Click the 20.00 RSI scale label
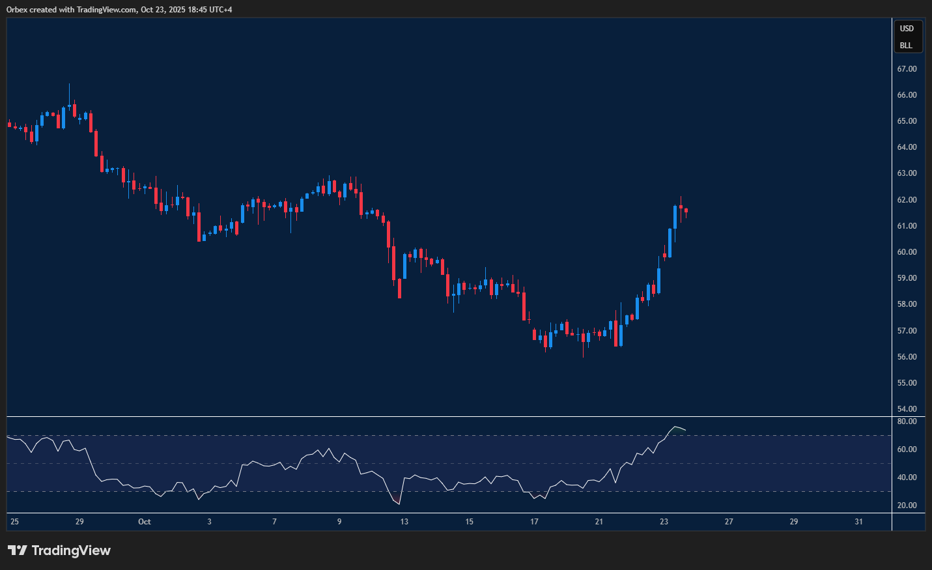Image resolution: width=932 pixels, height=570 pixels. click(x=907, y=506)
